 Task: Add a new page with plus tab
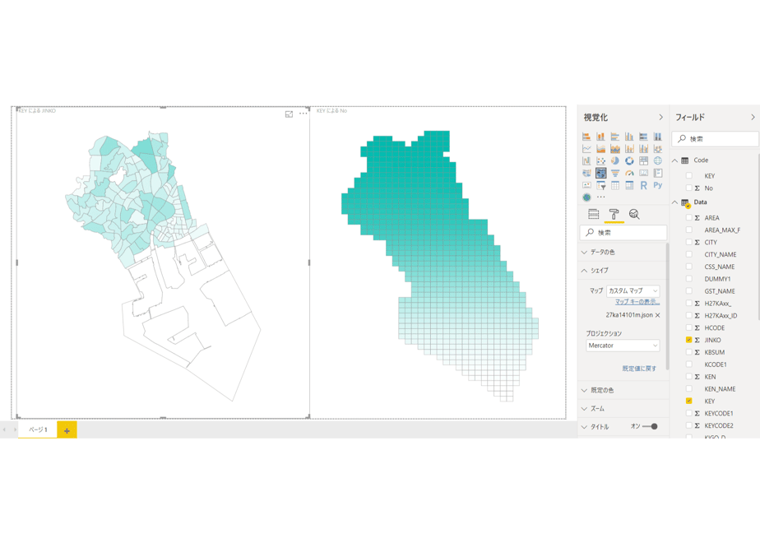(x=67, y=430)
